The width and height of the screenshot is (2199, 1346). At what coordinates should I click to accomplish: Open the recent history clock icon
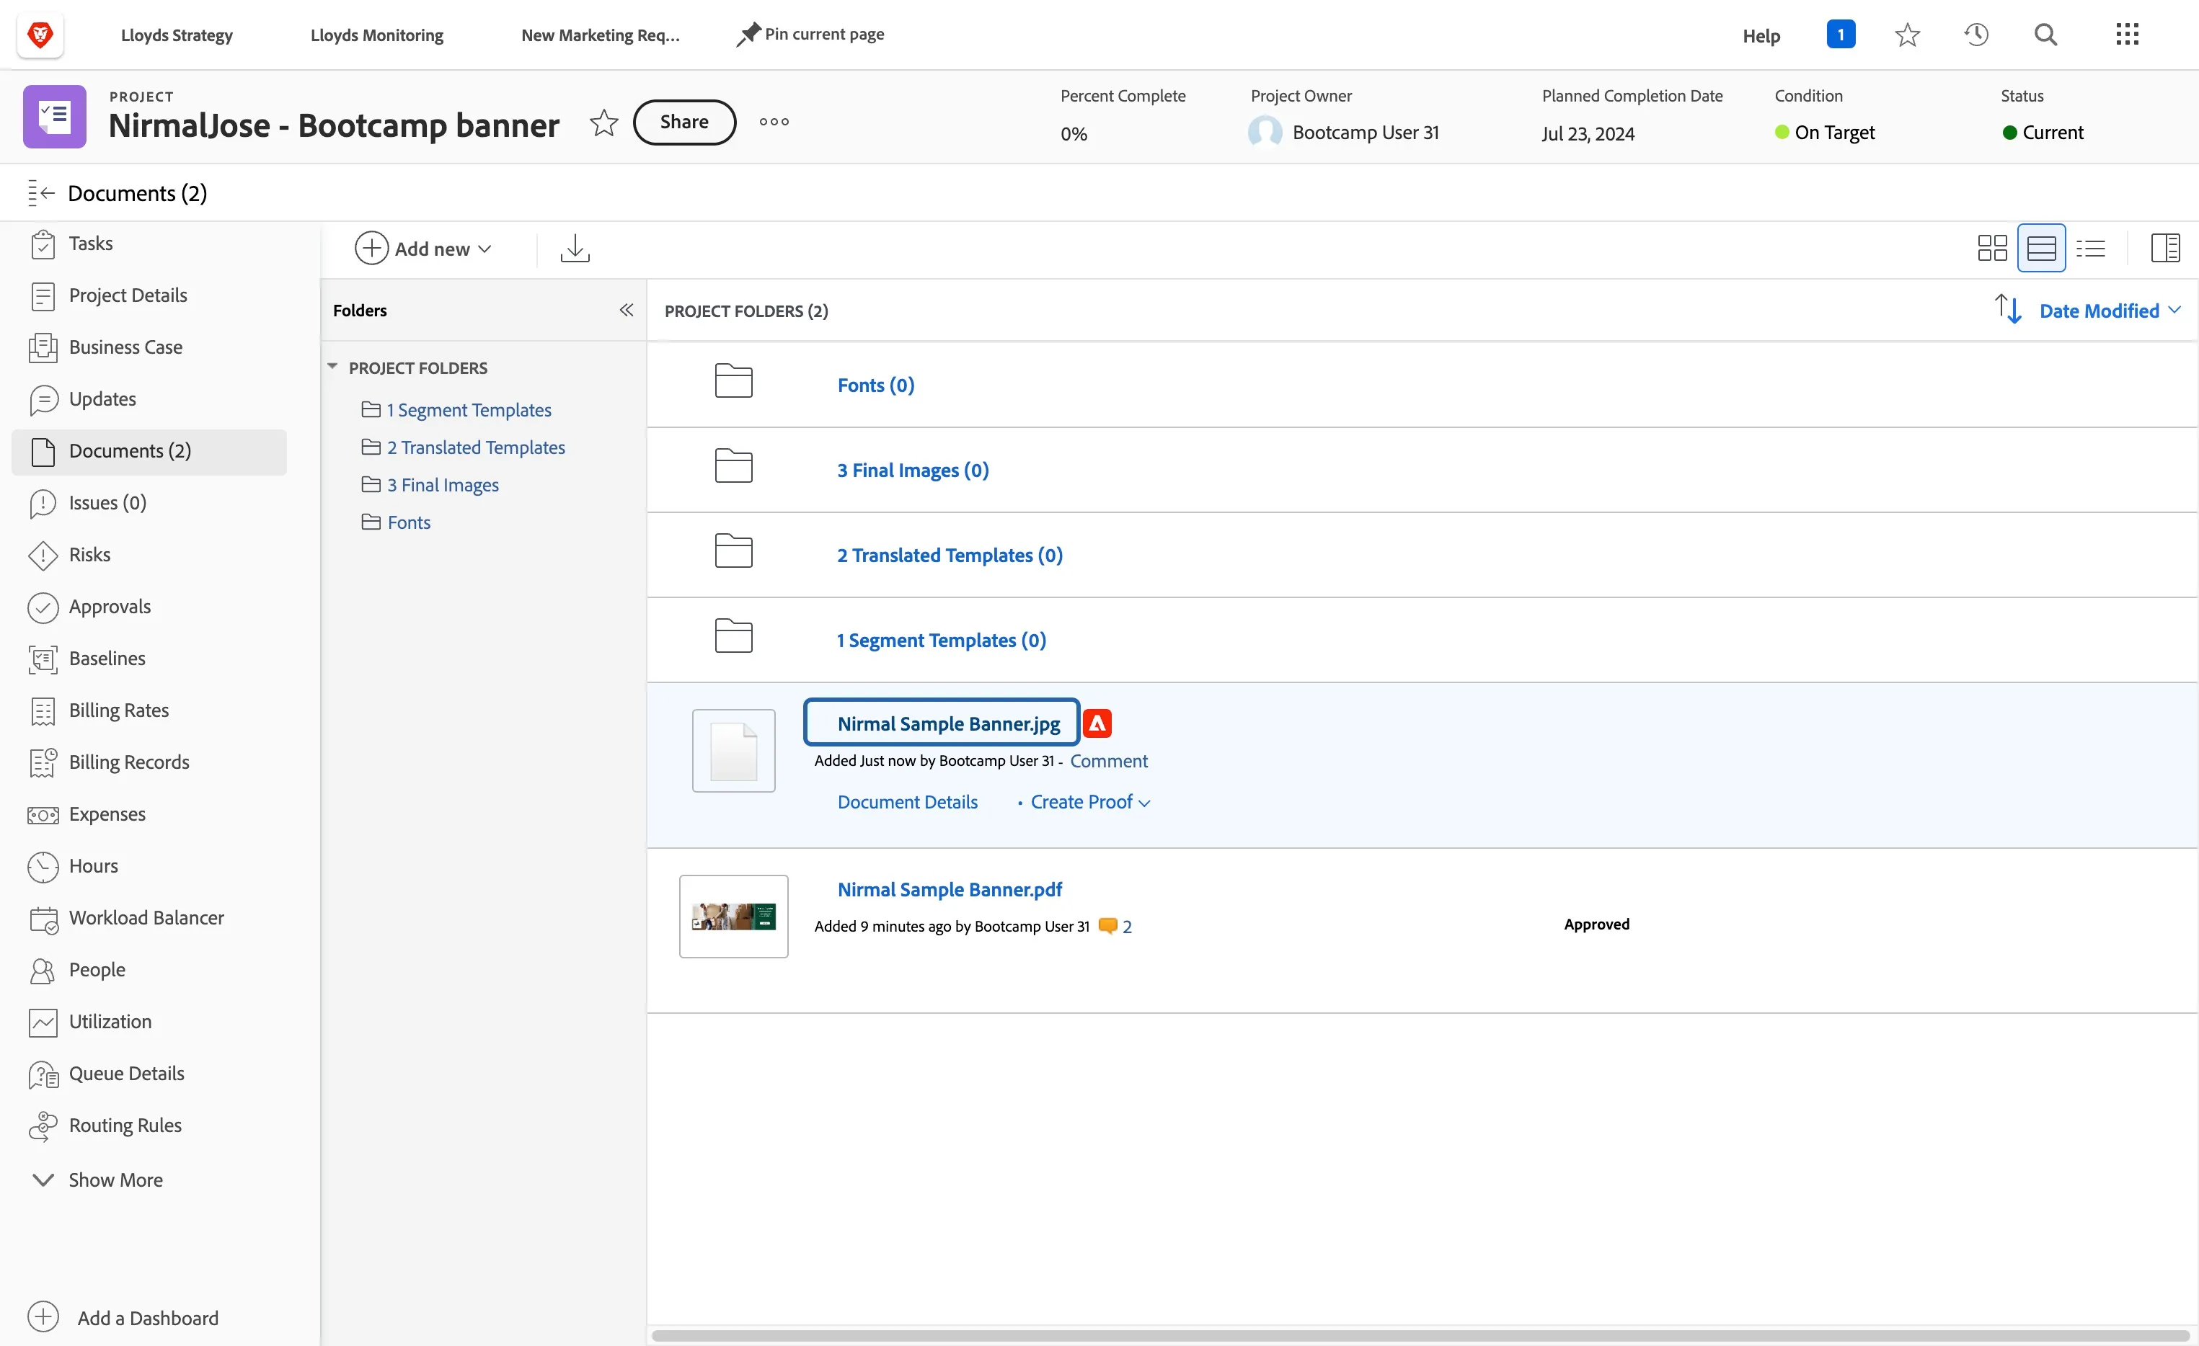[1976, 35]
